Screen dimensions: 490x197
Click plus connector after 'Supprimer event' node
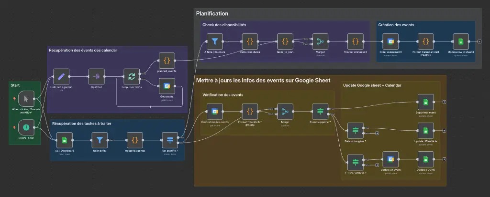tap(445, 102)
